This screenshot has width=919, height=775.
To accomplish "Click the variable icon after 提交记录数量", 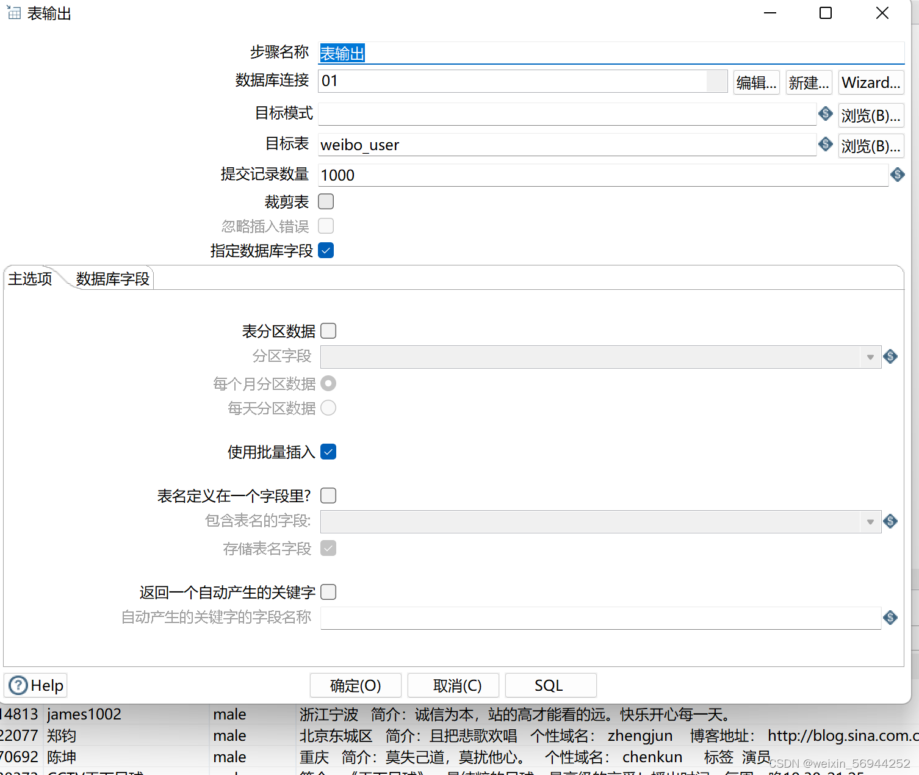I will coord(897,175).
